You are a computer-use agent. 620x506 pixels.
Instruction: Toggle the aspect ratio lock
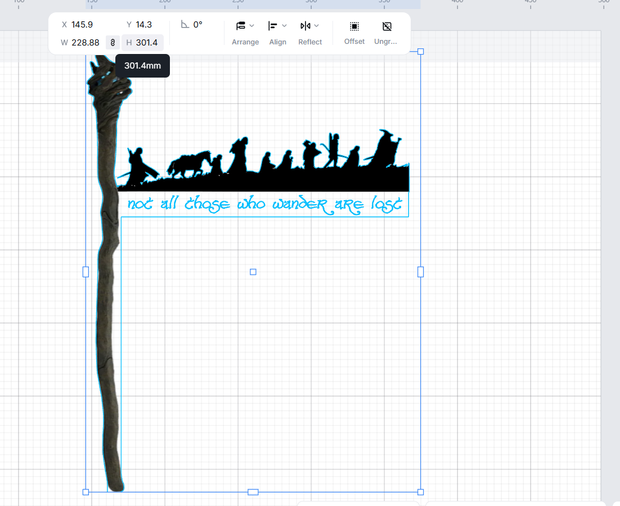click(113, 43)
